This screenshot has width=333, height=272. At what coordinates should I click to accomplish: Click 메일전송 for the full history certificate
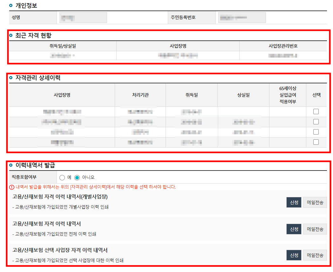click(315, 229)
